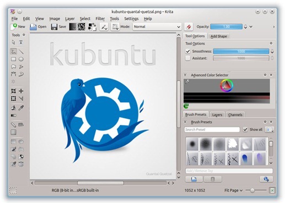Select the shape selection arrow tool
The height and width of the screenshot is (203, 289).
click(x=13, y=42)
